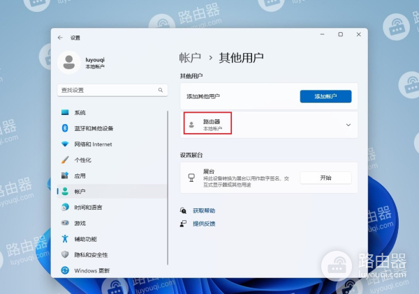
Task: Go to 应用 settings
Action: [112, 176]
